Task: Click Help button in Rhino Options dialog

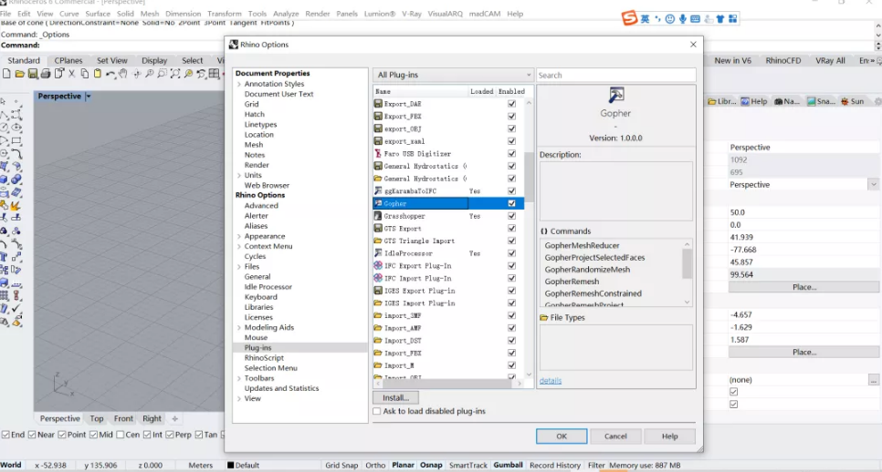Action: [669, 436]
